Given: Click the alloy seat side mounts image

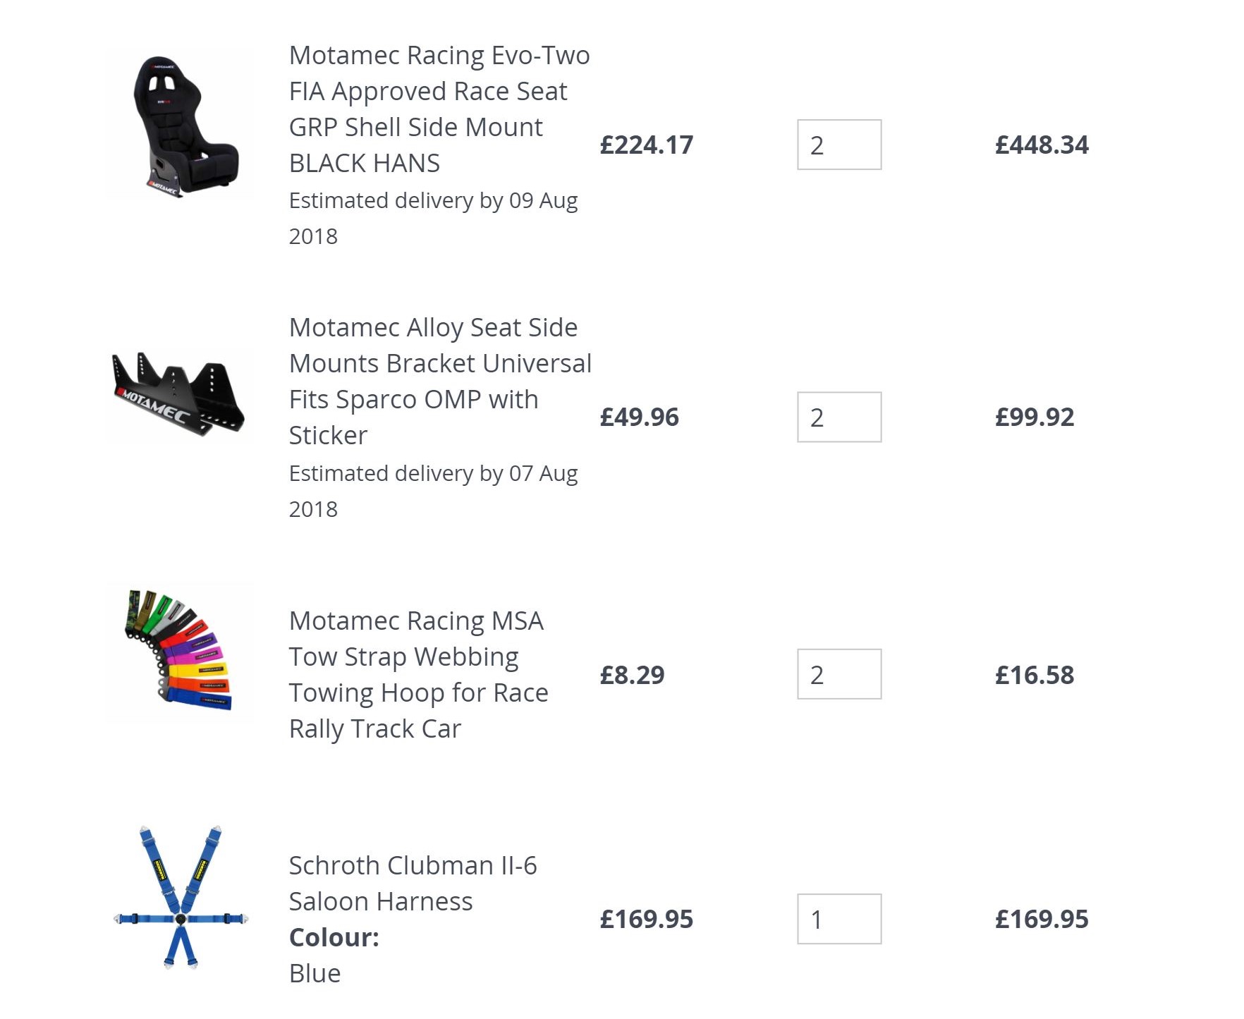Looking at the screenshot, I should coord(179,393).
